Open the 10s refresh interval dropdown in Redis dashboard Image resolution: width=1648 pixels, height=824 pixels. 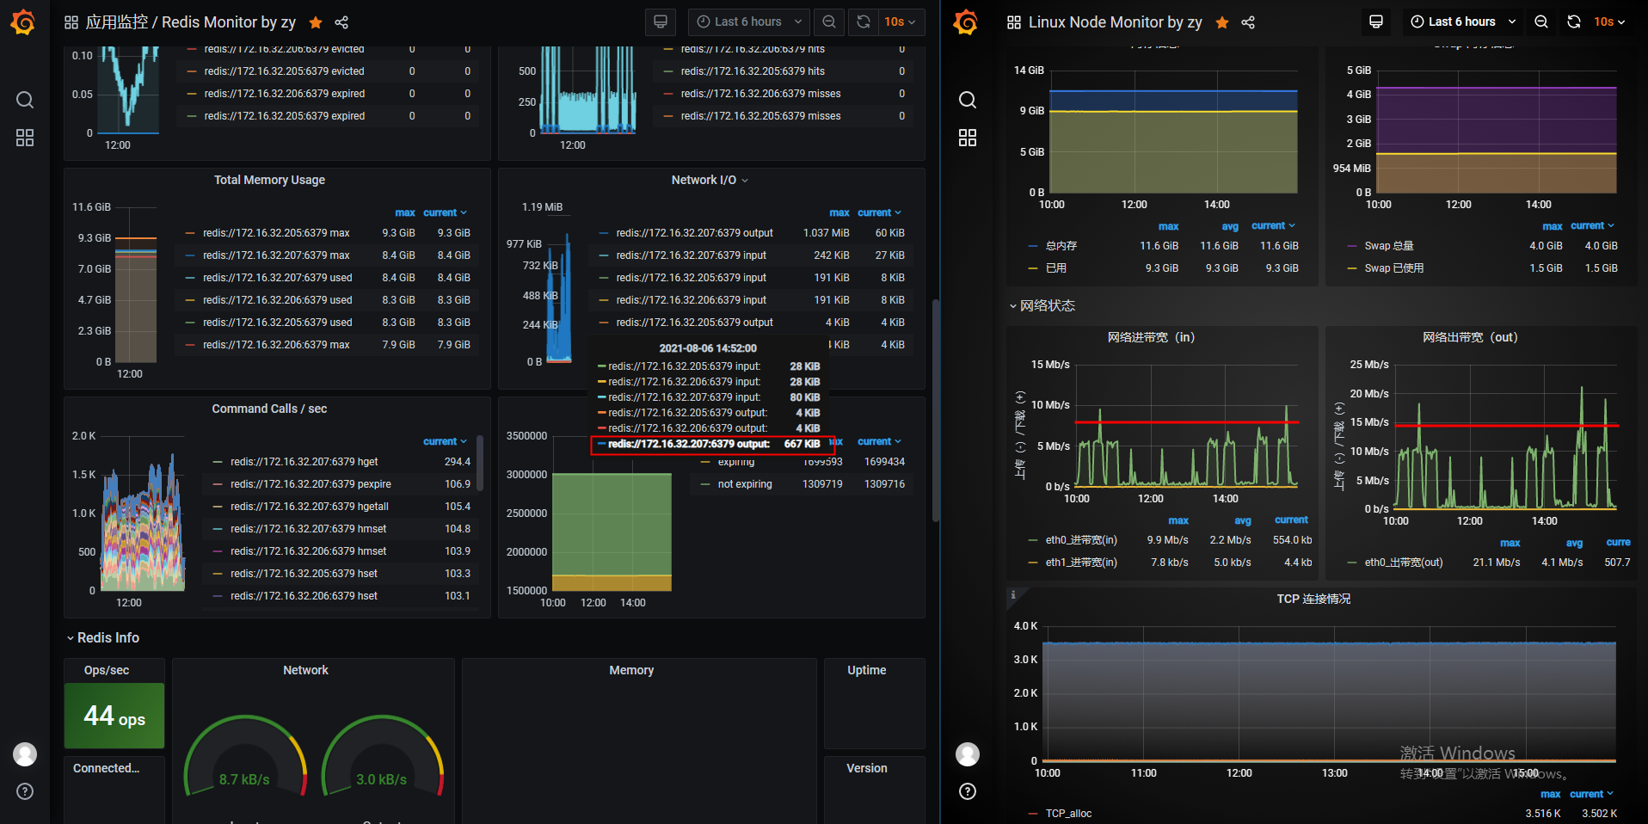[900, 22]
